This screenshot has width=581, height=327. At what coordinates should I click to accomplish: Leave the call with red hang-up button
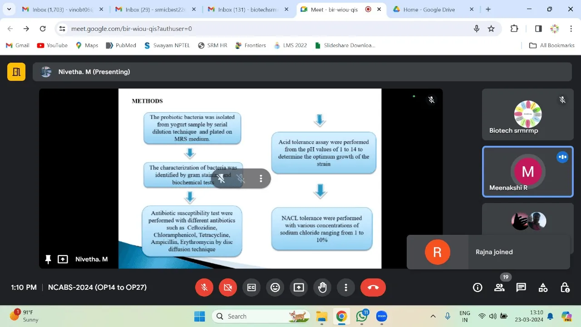pos(373,287)
